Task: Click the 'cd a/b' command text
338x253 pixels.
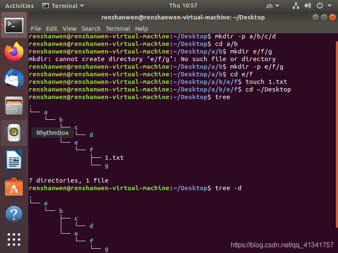Action: (226, 44)
